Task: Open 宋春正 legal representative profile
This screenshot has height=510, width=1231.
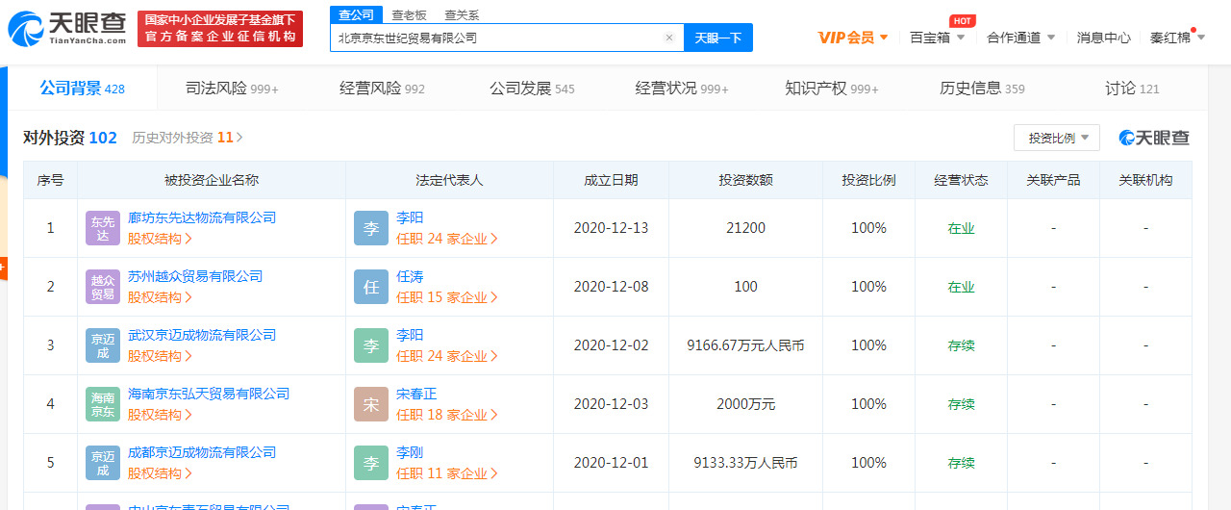Action: [416, 394]
